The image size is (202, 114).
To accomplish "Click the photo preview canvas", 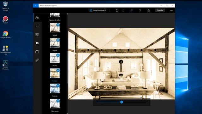I will [122, 64].
